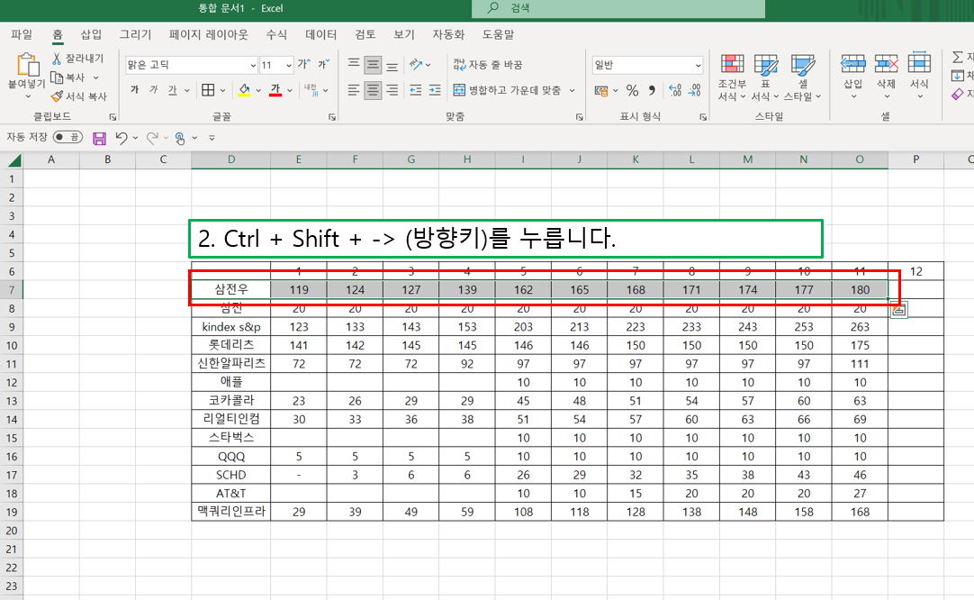Toggle bold formatting
This screenshot has height=600, width=974.
coord(134,90)
